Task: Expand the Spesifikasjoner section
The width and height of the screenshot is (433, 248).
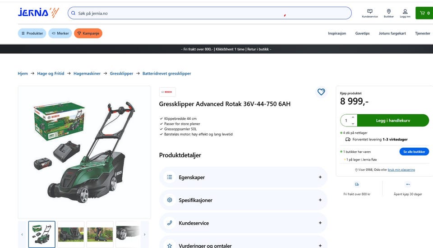Action: tap(243, 200)
